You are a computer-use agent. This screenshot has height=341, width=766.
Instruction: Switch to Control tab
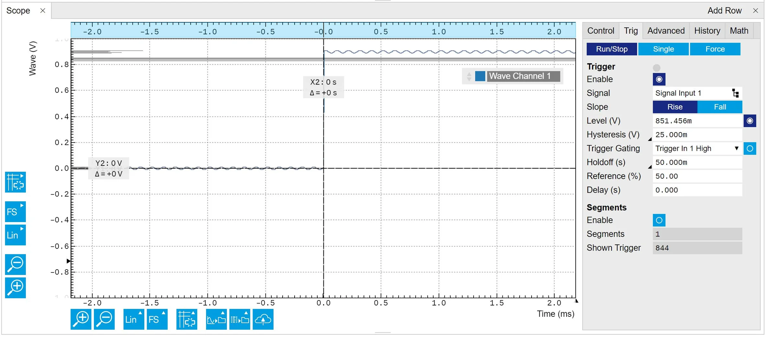click(x=601, y=31)
